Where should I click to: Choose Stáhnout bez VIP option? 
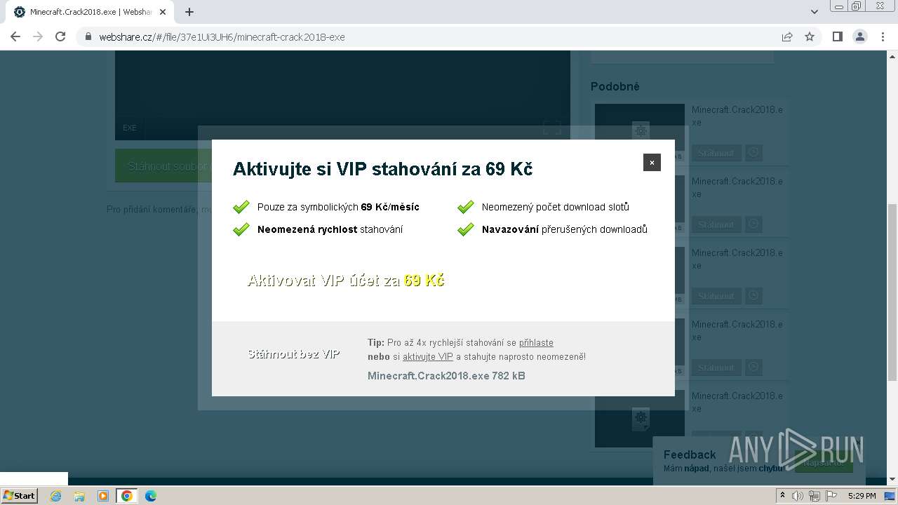(294, 354)
